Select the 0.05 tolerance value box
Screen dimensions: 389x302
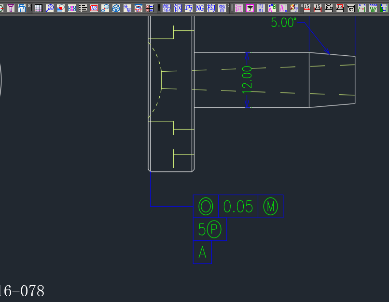(x=238, y=207)
